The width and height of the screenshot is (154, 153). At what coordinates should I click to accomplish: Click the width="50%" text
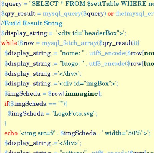coord(125,133)
